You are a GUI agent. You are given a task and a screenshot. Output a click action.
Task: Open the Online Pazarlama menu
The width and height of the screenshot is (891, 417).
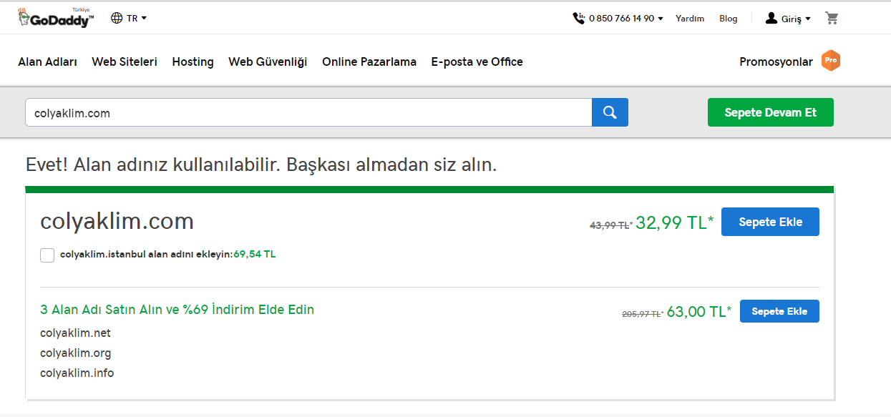tap(369, 62)
